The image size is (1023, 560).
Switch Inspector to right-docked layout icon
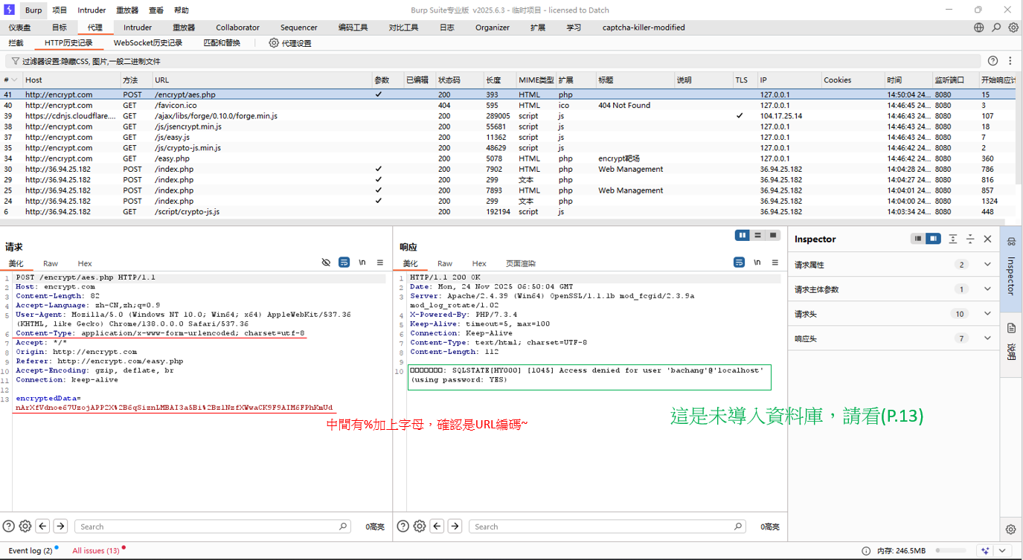click(934, 239)
